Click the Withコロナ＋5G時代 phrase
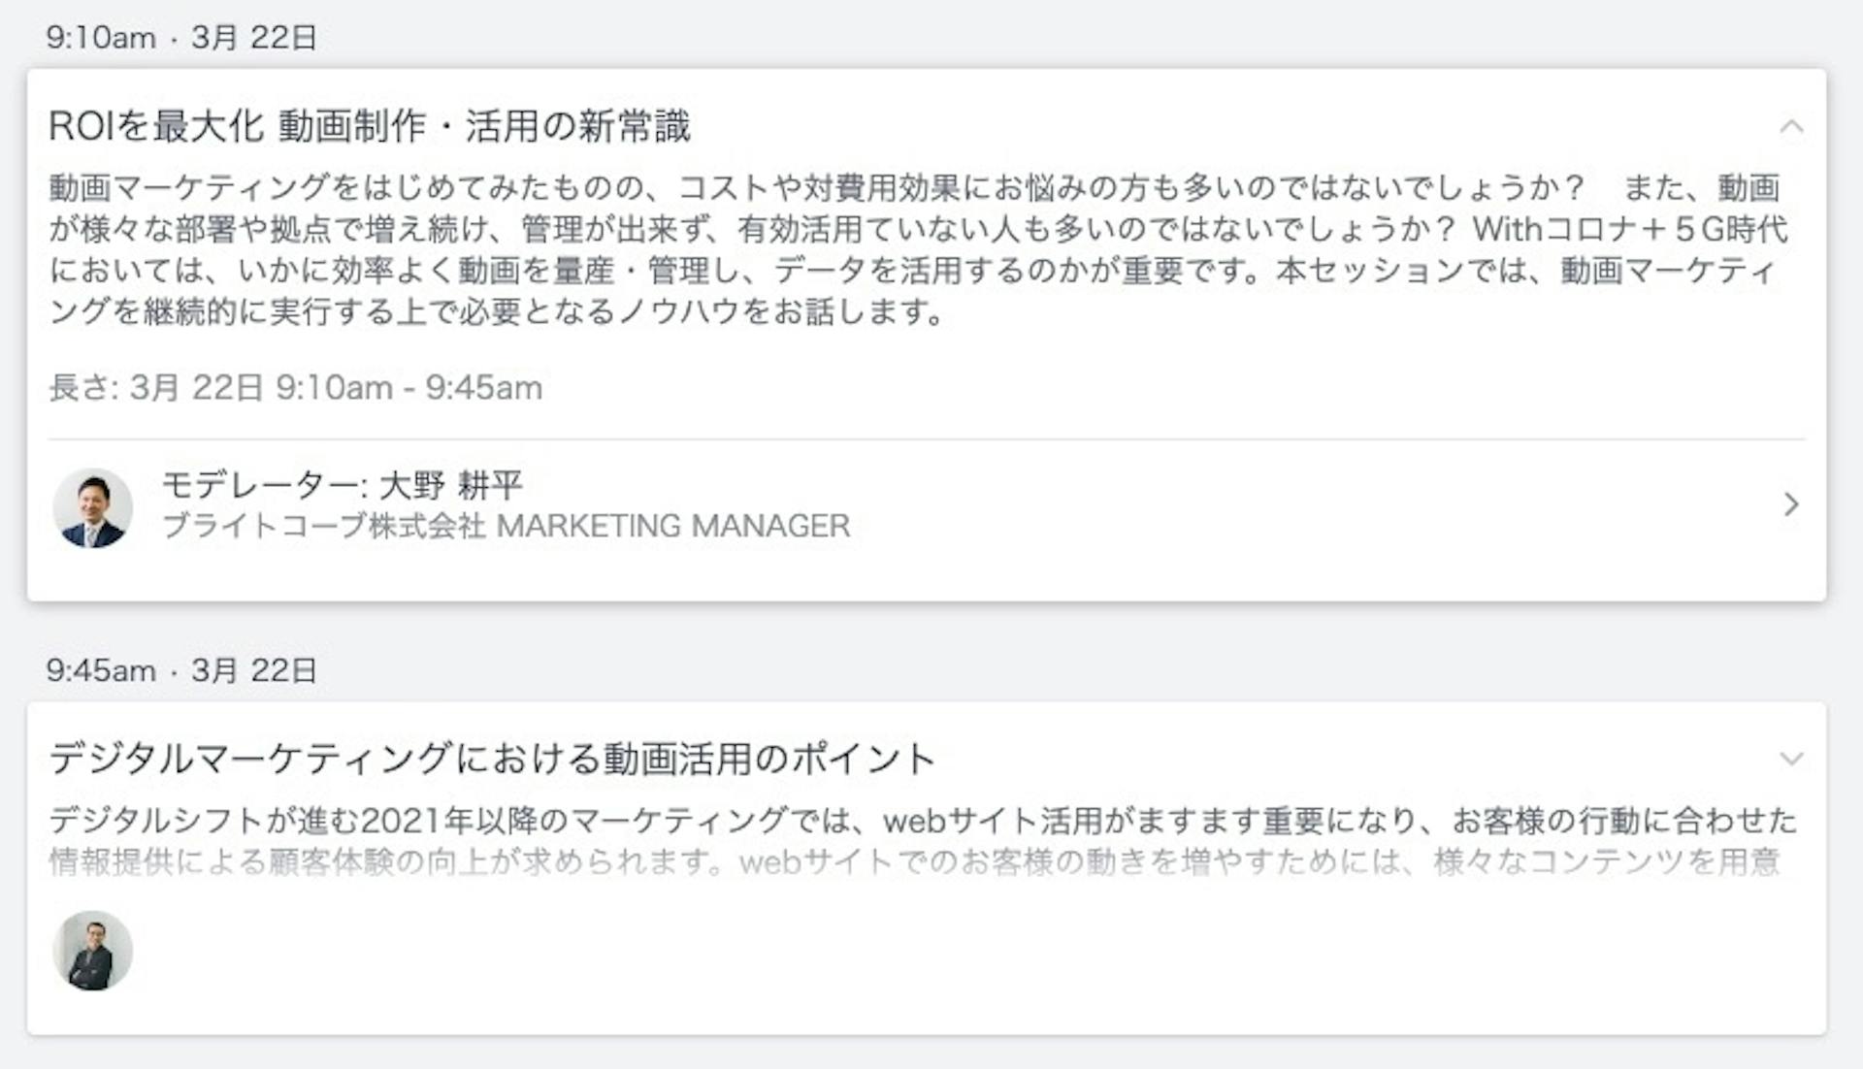 pyautogui.click(x=1630, y=230)
